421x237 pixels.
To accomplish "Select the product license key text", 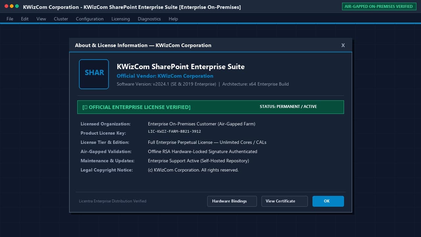I will [x=174, y=131].
